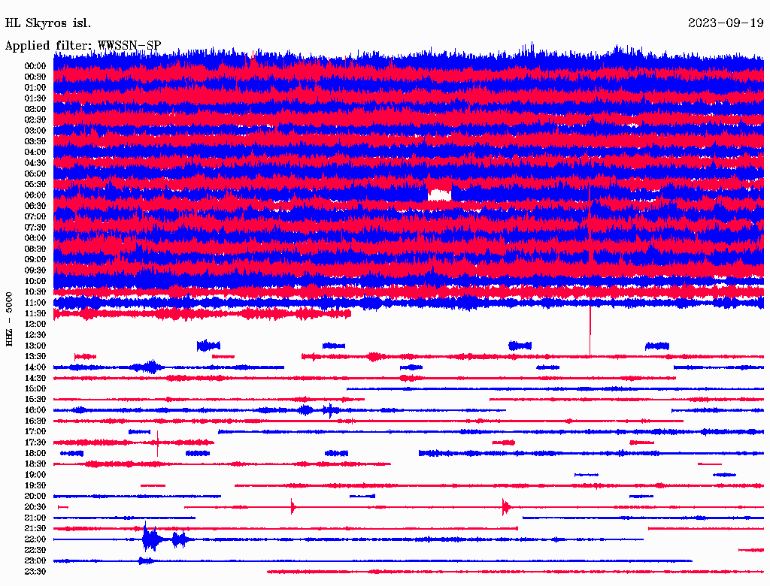Viewport: 770px width, 586px height.
Task: Select the 02:30 time label
Action: tap(35, 119)
